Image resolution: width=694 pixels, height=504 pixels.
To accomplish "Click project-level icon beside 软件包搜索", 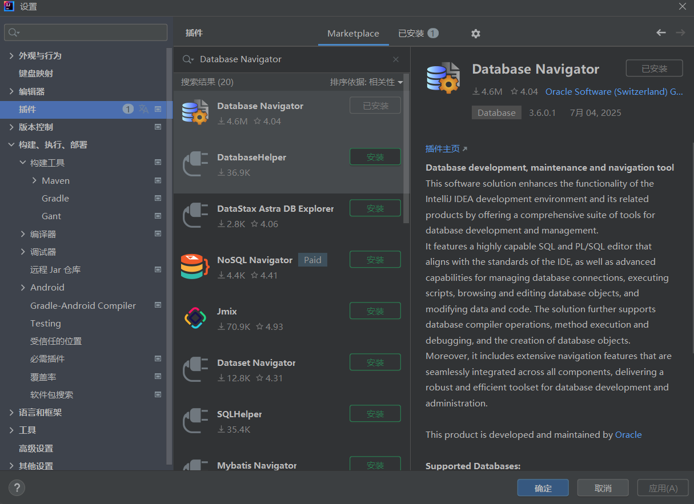I will tap(158, 394).
